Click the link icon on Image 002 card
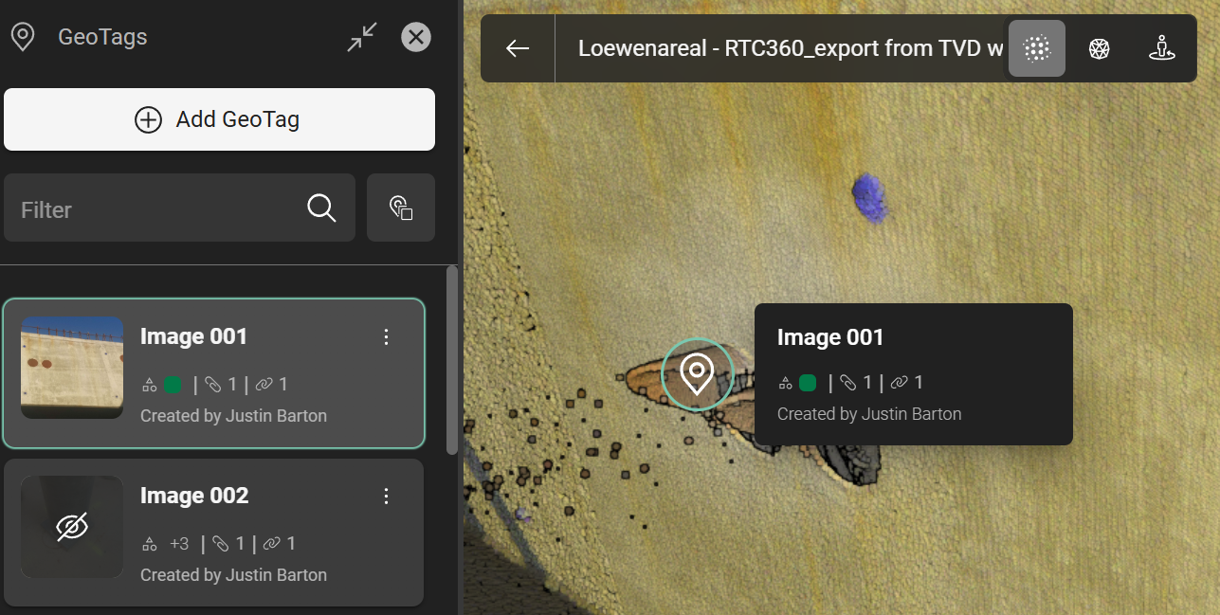Viewport: 1220px width, 615px height. 271,544
